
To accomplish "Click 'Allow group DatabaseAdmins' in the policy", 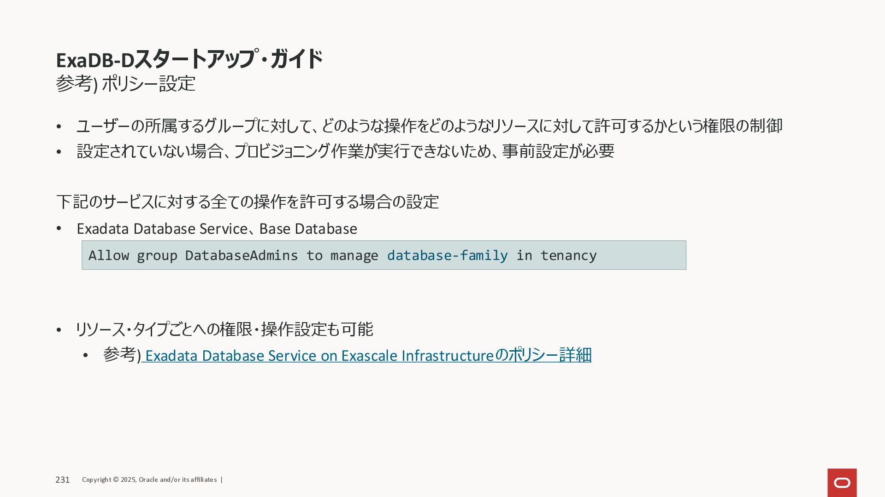I will (x=193, y=255).
